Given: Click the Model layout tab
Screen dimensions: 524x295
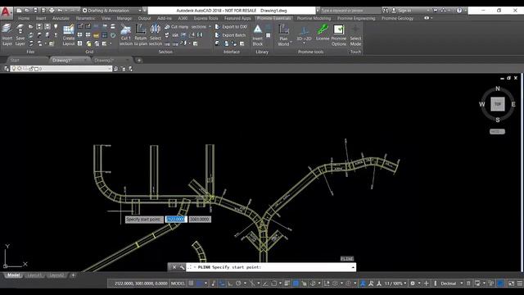Looking at the screenshot, I should click(x=13, y=275).
